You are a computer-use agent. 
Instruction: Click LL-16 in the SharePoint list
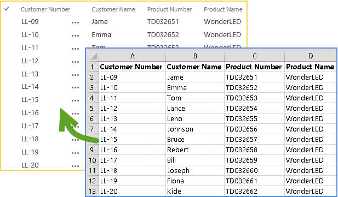coord(30,112)
